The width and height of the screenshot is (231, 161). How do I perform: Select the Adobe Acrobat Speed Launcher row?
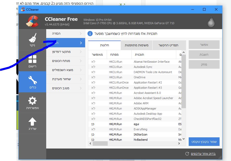pyautogui.click(x=135, y=98)
